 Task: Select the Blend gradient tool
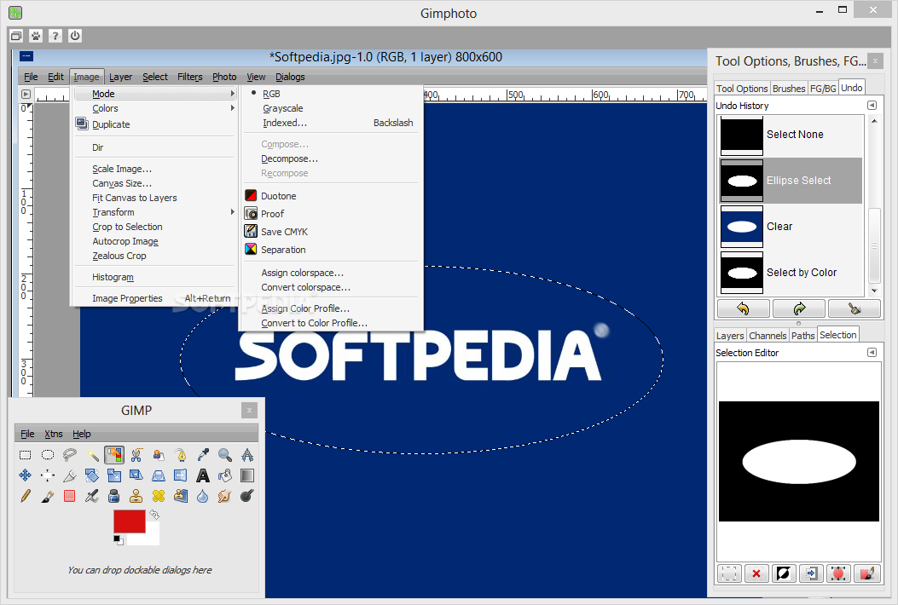(x=246, y=475)
